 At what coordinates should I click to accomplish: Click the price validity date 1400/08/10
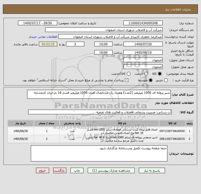pos(143,52)
